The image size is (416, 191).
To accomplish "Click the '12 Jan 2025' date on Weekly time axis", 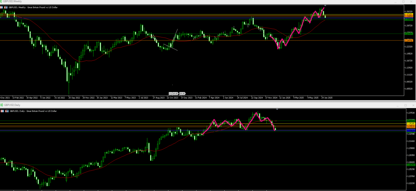I will click(285, 98).
